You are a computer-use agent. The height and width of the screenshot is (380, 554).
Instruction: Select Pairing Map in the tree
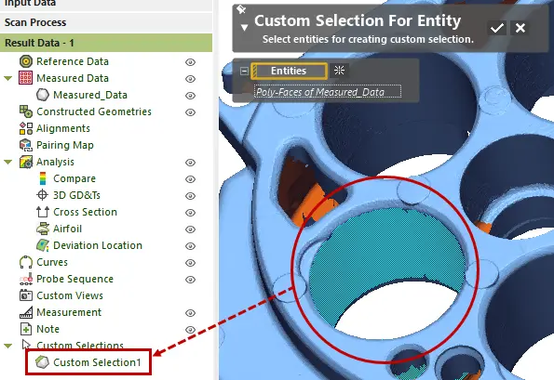pos(65,145)
